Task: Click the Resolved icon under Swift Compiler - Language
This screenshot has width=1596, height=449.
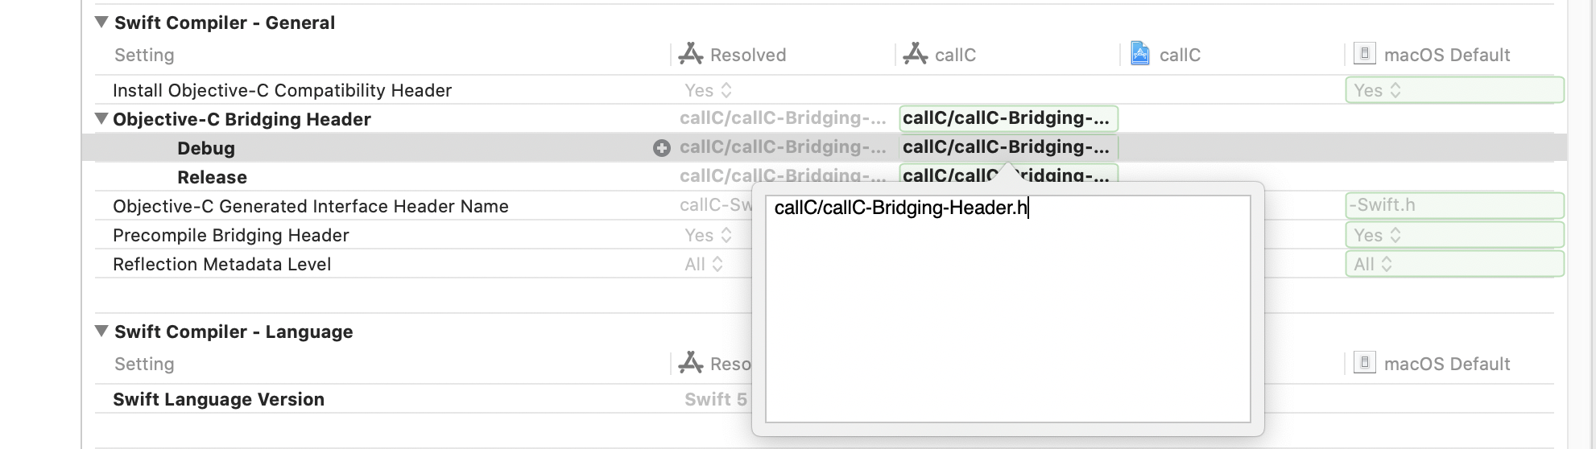Action: pos(691,363)
